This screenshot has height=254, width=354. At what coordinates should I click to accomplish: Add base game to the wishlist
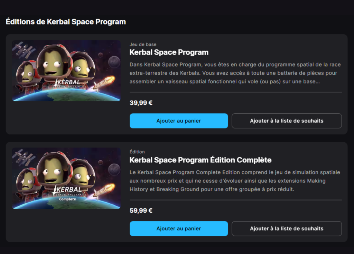point(287,121)
